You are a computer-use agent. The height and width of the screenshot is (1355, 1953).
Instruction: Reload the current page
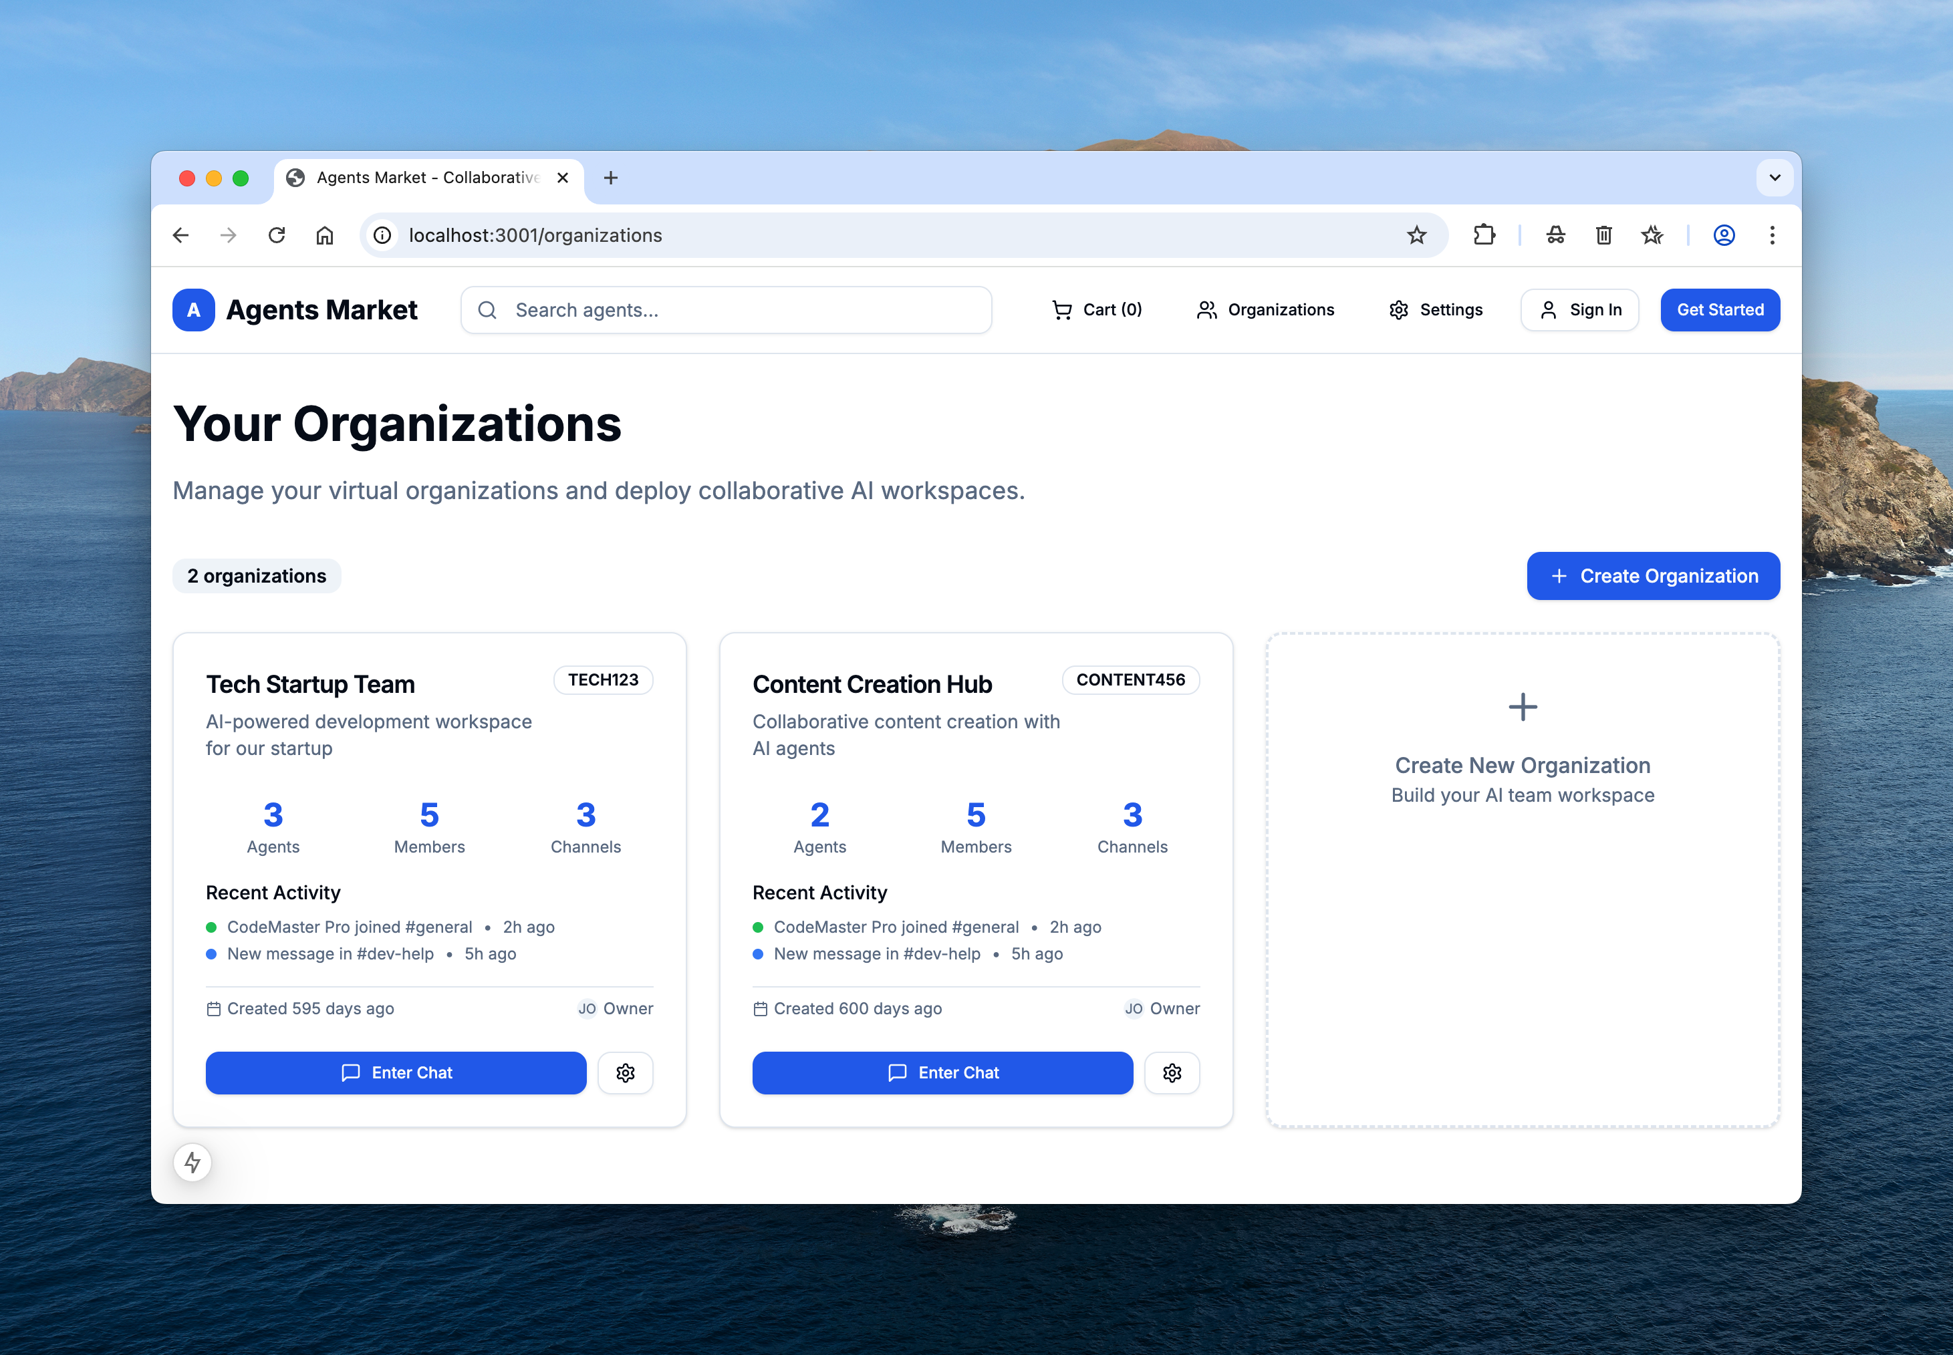pyautogui.click(x=277, y=235)
